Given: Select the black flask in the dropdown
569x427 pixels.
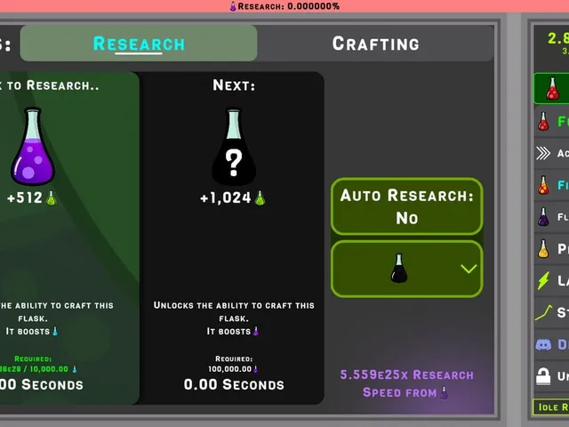Looking at the screenshot, I should pos(399,268).
